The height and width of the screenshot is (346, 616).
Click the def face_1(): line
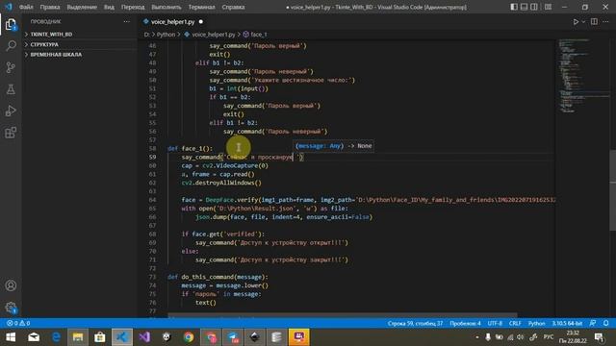tap(191, 149)
